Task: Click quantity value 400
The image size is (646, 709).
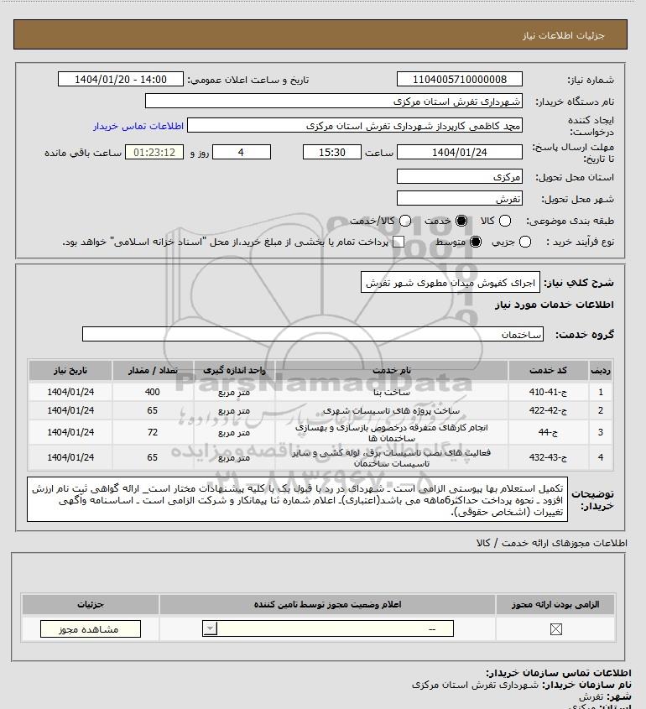Action: pos(153,392)
